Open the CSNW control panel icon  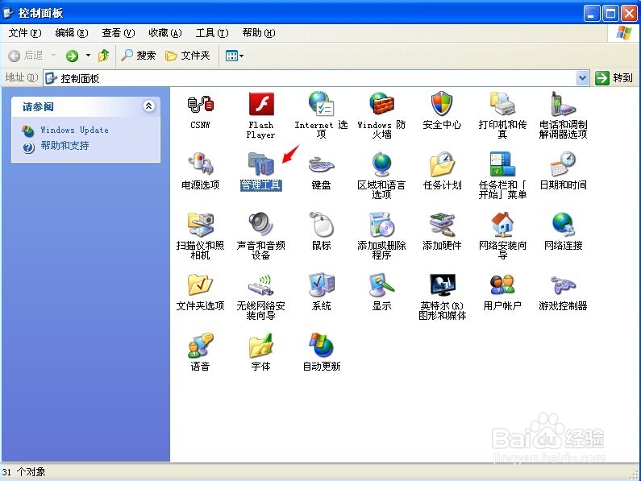coord(200,105)
